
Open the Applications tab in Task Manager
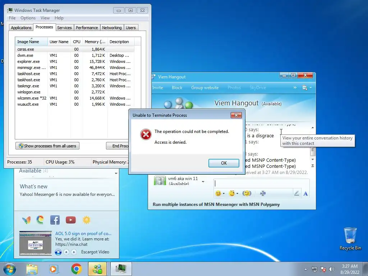[21, 28]
